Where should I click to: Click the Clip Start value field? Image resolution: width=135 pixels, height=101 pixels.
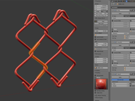tap(101, 43)
